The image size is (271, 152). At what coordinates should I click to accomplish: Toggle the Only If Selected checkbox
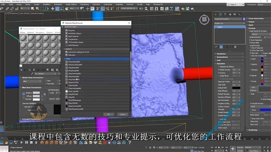250,48
